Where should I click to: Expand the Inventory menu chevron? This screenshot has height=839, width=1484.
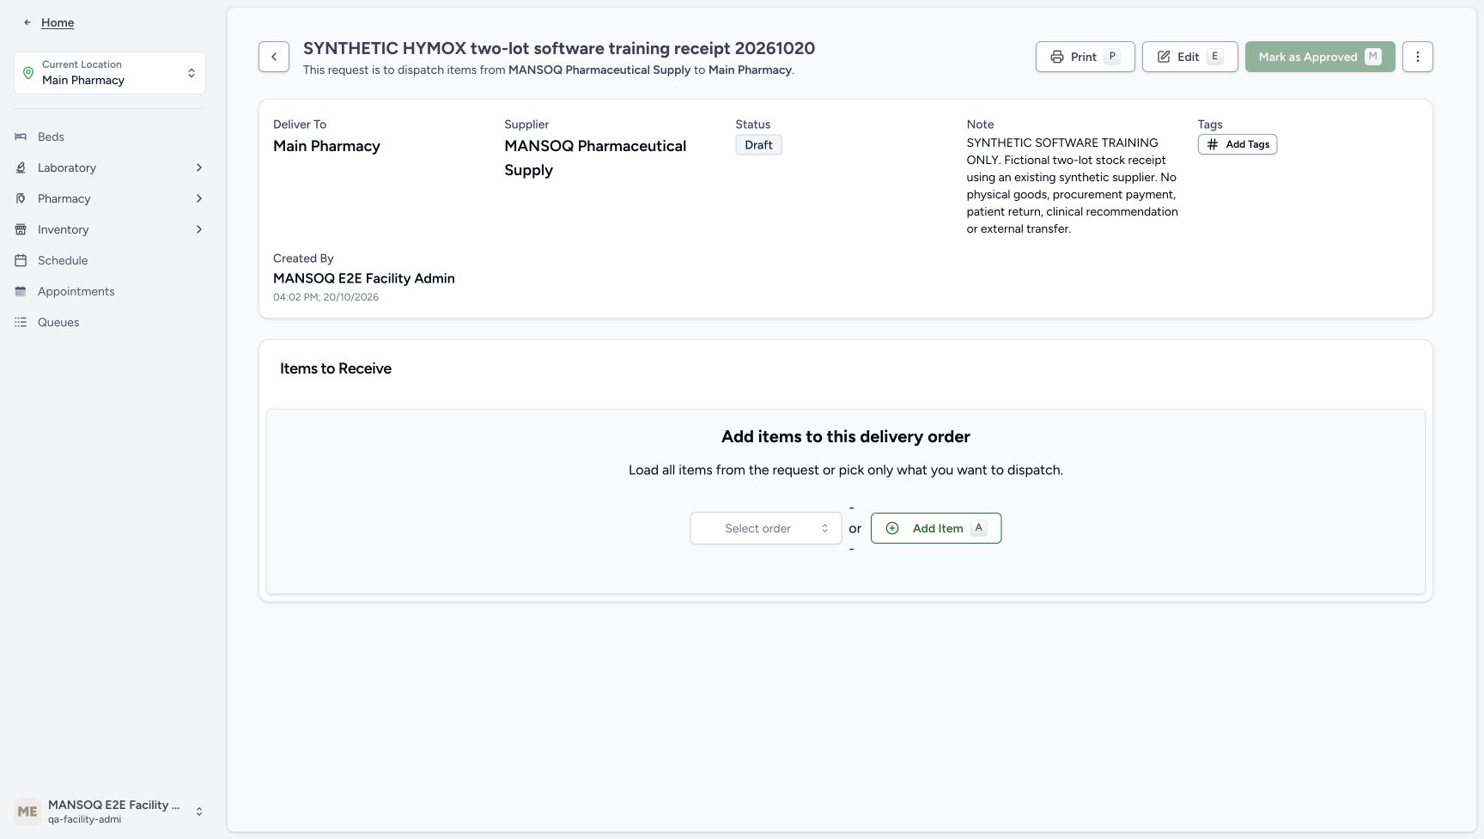pyautogui.click(x=199, y=229)
